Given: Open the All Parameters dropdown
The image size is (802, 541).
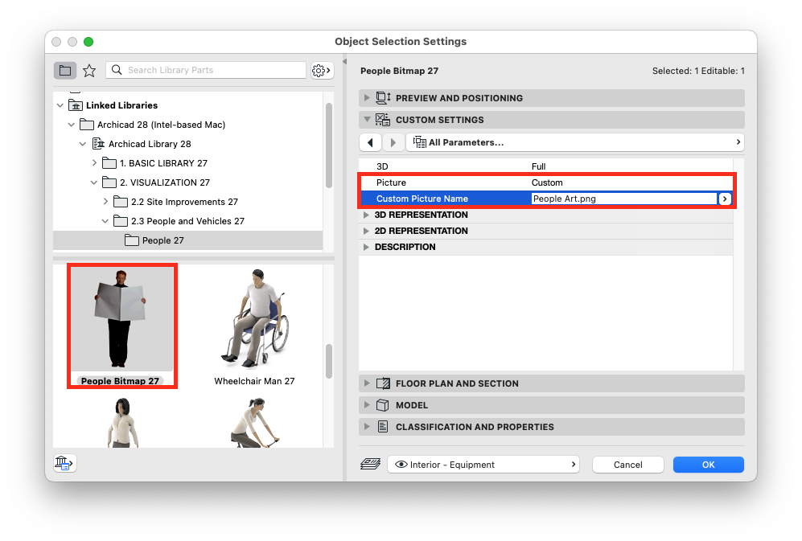Looking at the screenshot, I should 575,142.
